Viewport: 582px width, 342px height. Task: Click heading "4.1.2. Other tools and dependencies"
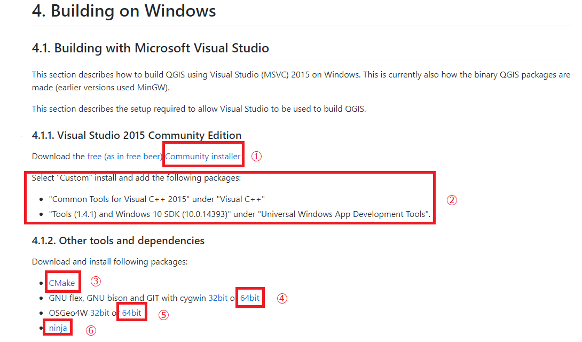pyautogui.click(x=118, y=240)
